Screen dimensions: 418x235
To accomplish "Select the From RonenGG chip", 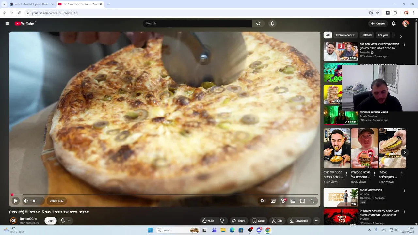I will [x=346, y=35].
